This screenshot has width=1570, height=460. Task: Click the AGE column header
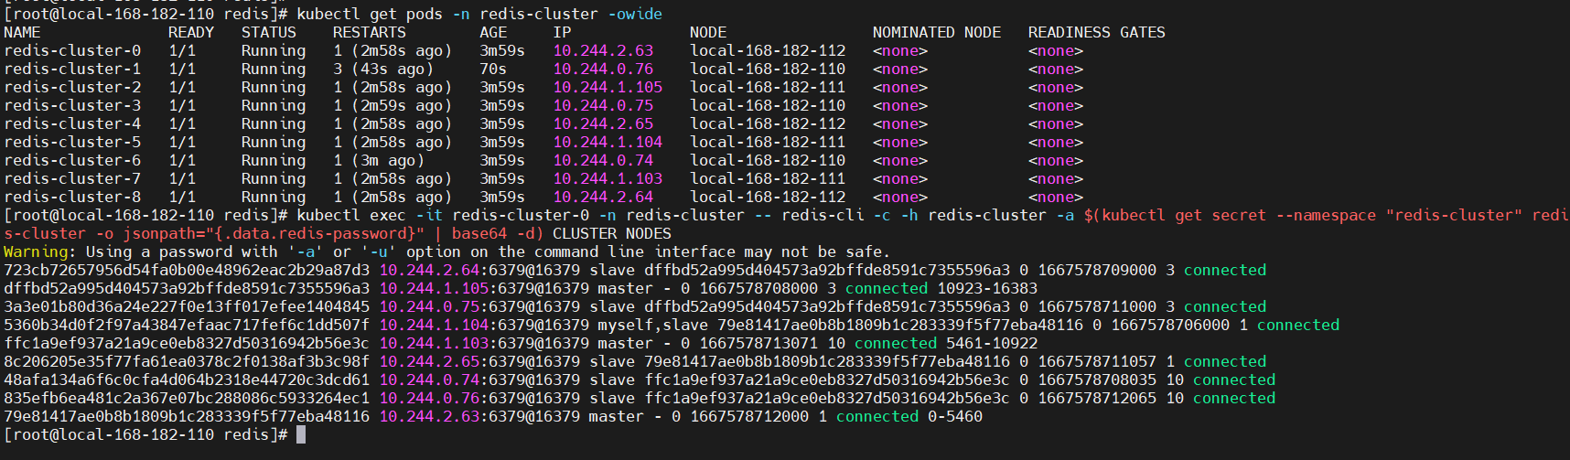click(493, 32)
